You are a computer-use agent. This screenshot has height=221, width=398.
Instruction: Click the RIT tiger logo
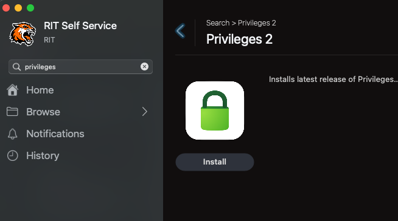click(x=23, y=33)
